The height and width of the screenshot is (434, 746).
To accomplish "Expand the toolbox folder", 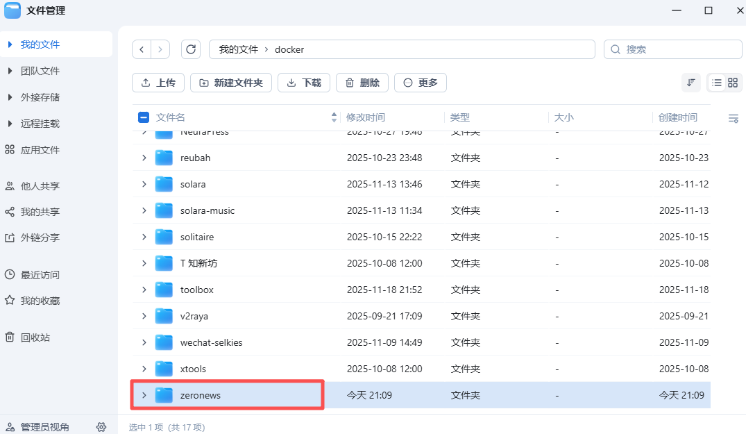I will (x=144, y=290).
